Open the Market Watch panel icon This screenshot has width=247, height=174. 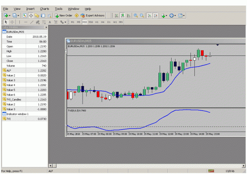pyautogui.click(x=25, y=15)
